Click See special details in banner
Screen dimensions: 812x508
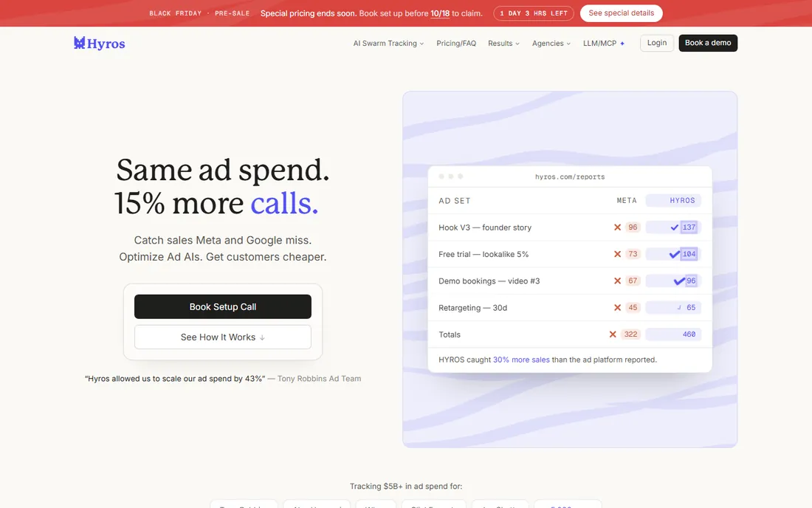[x=621, y=13]
